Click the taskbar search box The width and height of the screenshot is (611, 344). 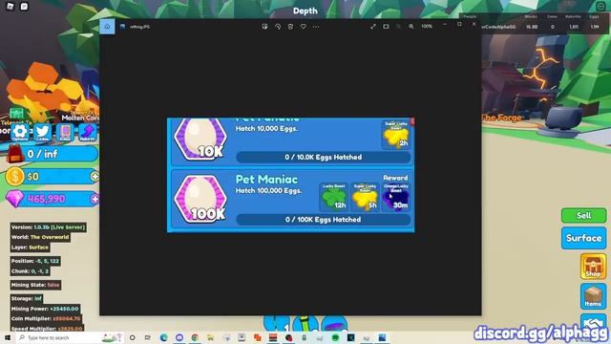tap(70, 337)
